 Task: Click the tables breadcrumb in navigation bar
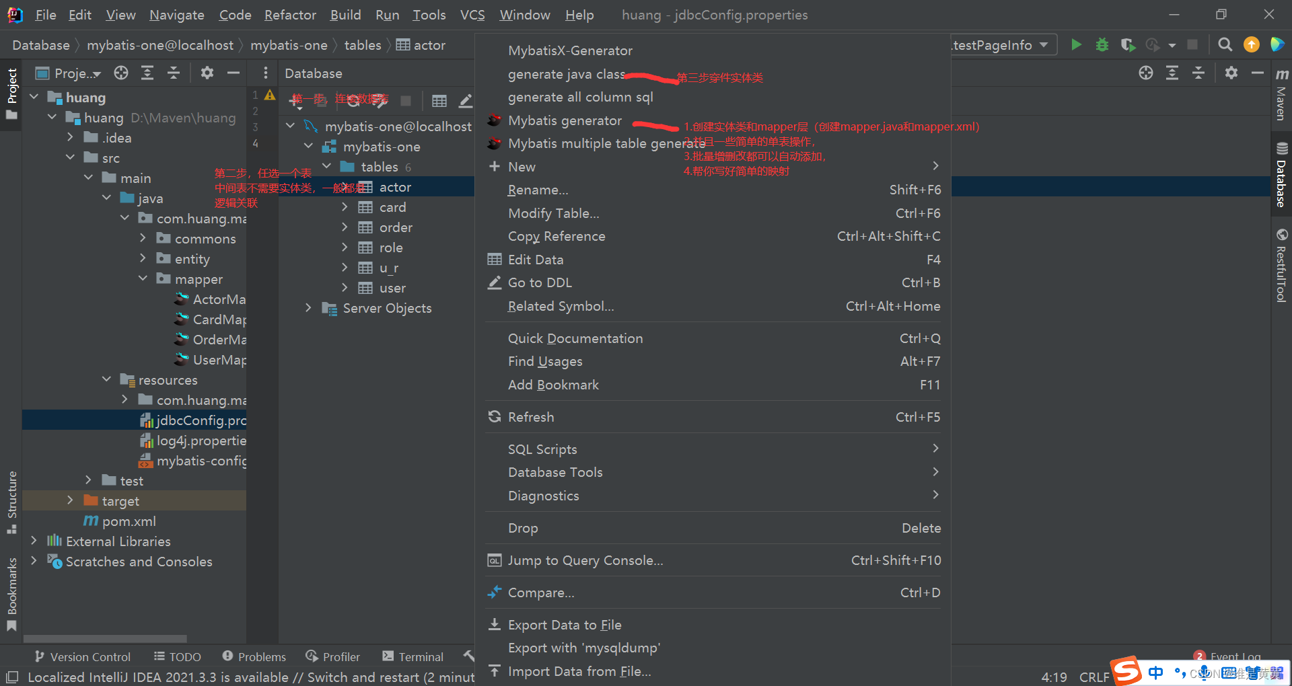[363, 45]
